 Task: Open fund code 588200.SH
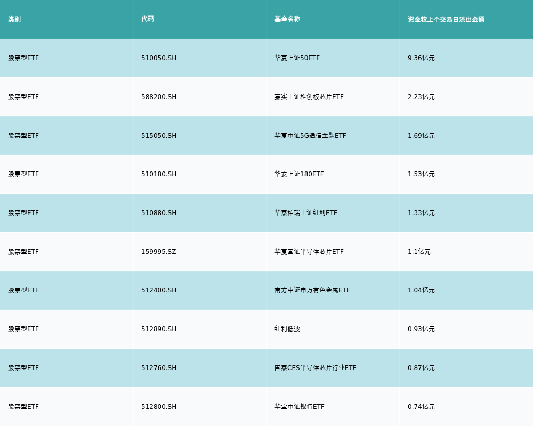159,97
